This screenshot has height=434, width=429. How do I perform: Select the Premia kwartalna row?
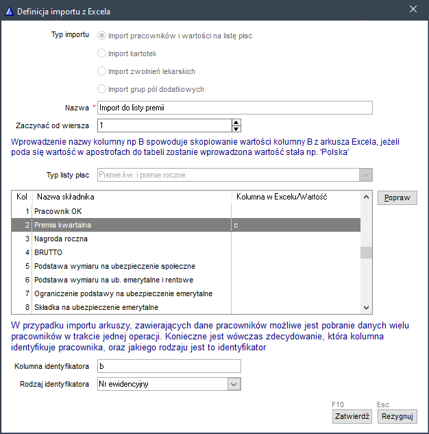186,225
